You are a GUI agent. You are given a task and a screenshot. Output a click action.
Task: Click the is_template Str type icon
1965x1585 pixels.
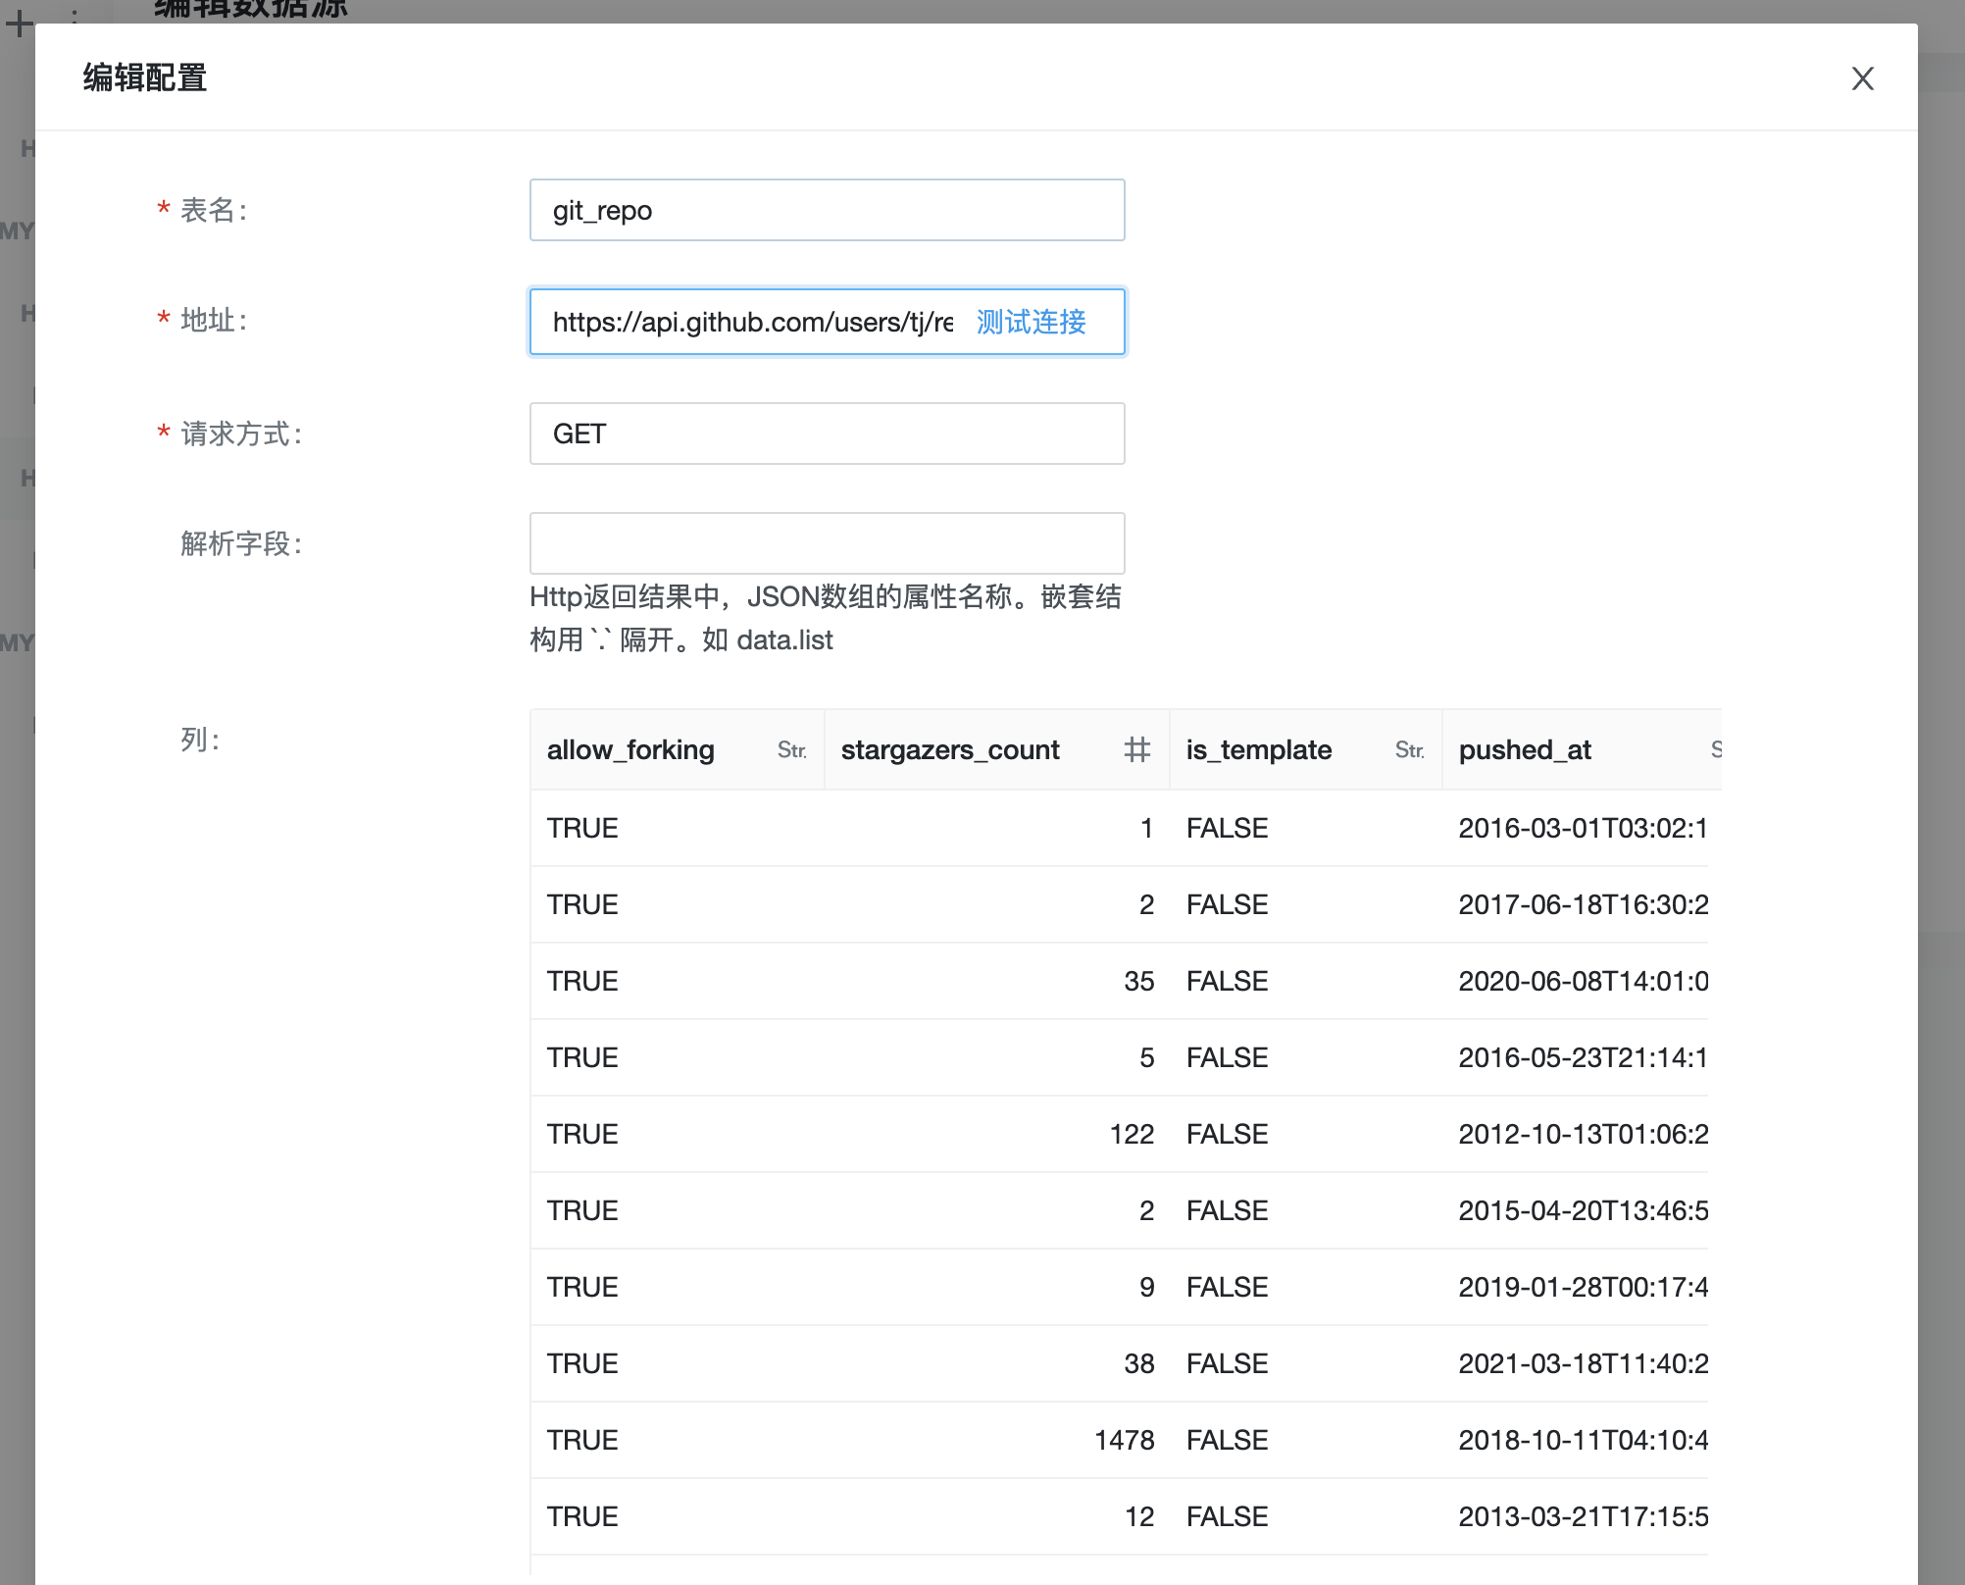(x=1409, y=750)
